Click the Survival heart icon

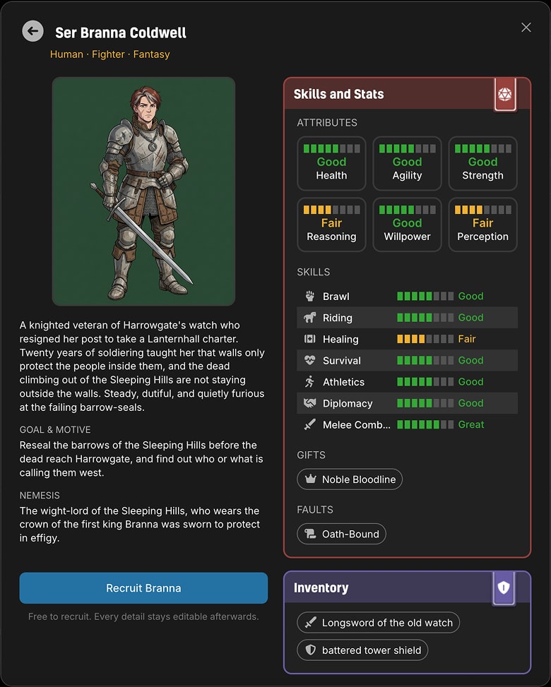[310, 361]
